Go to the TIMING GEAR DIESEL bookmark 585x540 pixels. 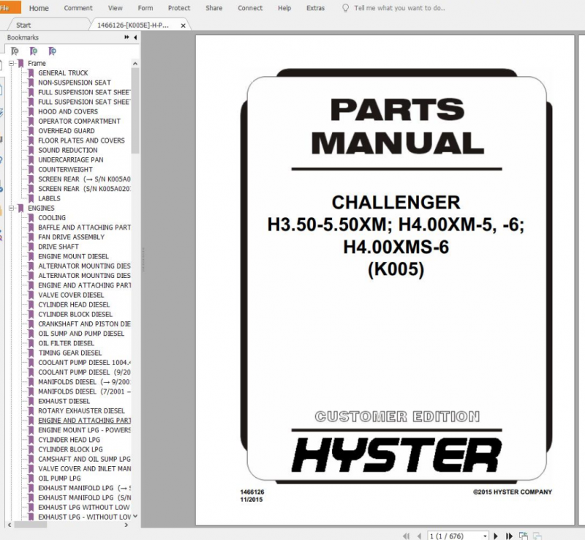point(70,353)
